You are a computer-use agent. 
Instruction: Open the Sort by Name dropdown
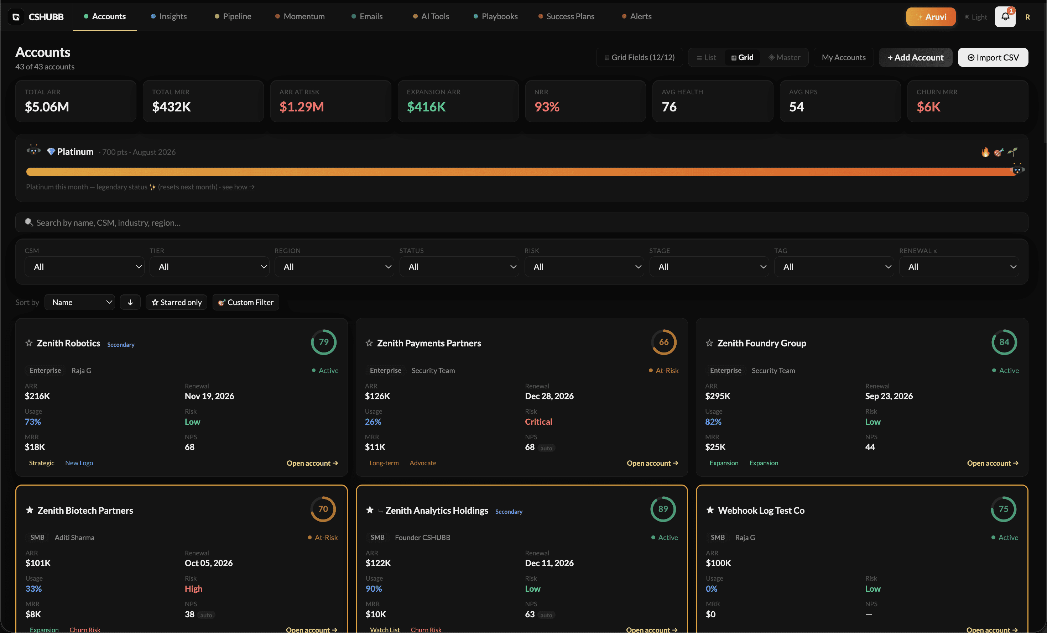pyautogui.click(x=79, y=302)
